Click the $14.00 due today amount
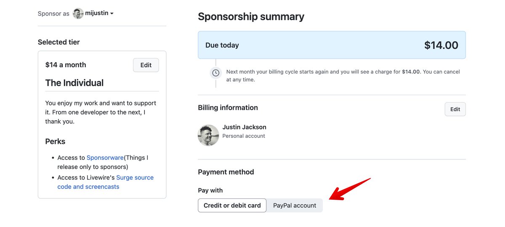Image resolution: width=505 pixels, height=227 pixels. [441, 45]
